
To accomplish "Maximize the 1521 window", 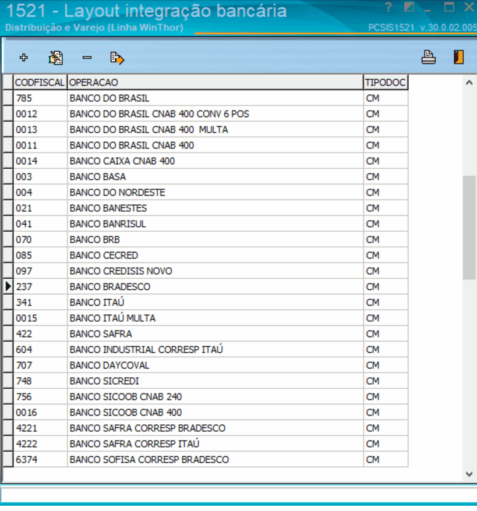I will click(449, 7).
